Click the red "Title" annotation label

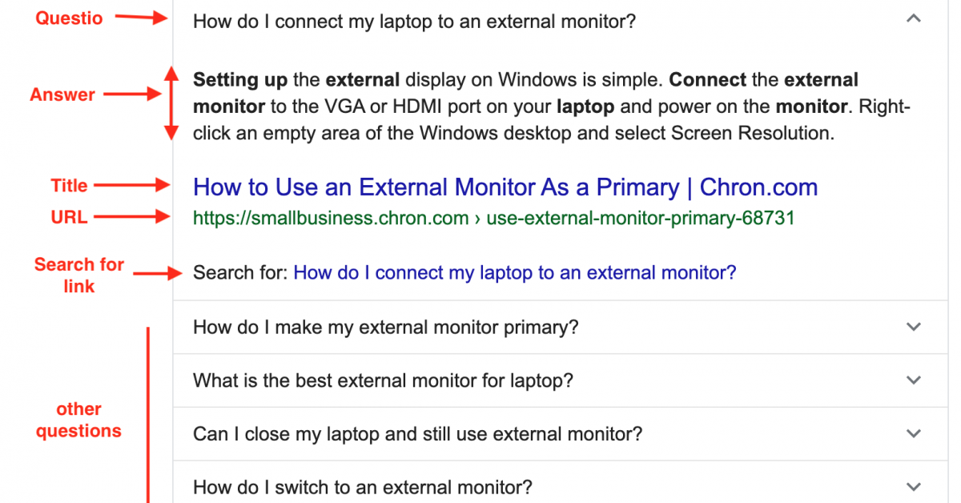[69, 186]
